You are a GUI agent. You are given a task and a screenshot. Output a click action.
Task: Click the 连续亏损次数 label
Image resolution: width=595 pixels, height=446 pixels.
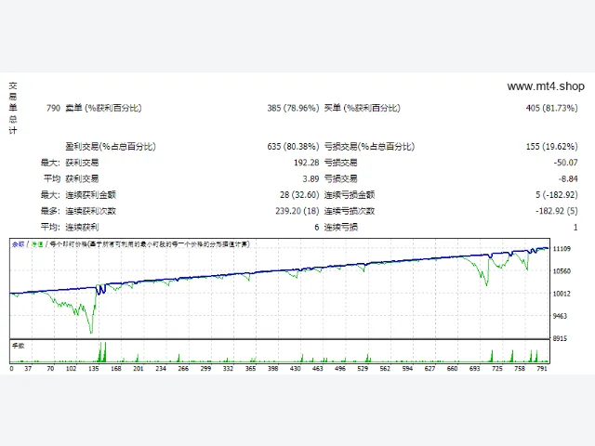coord(350,211)
